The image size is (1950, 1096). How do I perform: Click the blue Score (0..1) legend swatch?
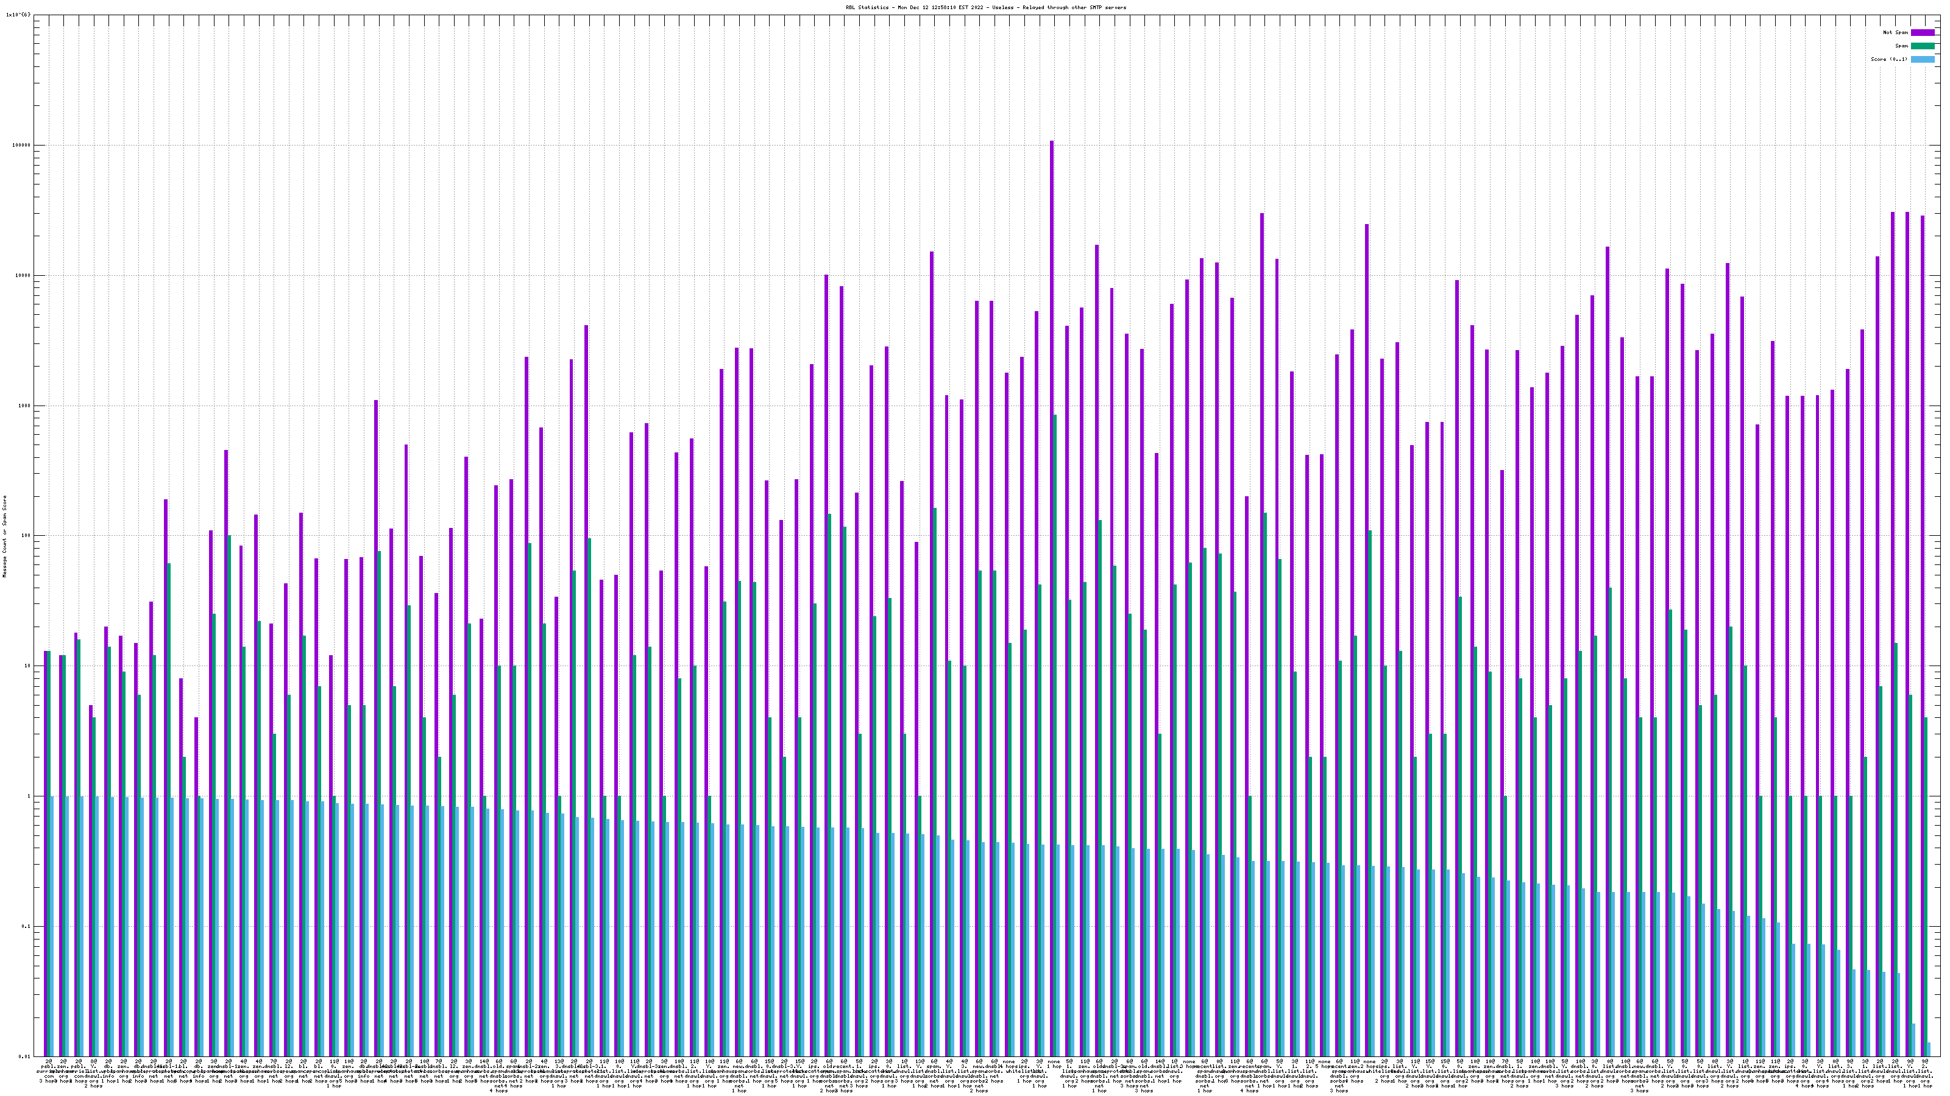tap(1922, 59)
